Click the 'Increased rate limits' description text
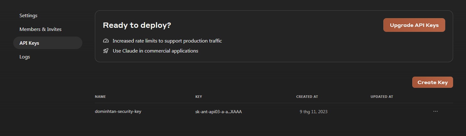466x136 pixels. pyautogui.click(x=167, y=41)
